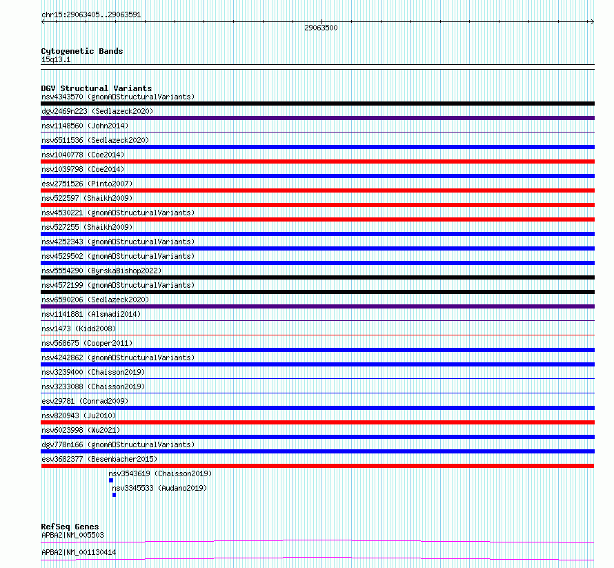The width and height of the screenshot is (614, 568).
Task: Click nsv820943 (Ju2010) label
Action: point(79,415)
